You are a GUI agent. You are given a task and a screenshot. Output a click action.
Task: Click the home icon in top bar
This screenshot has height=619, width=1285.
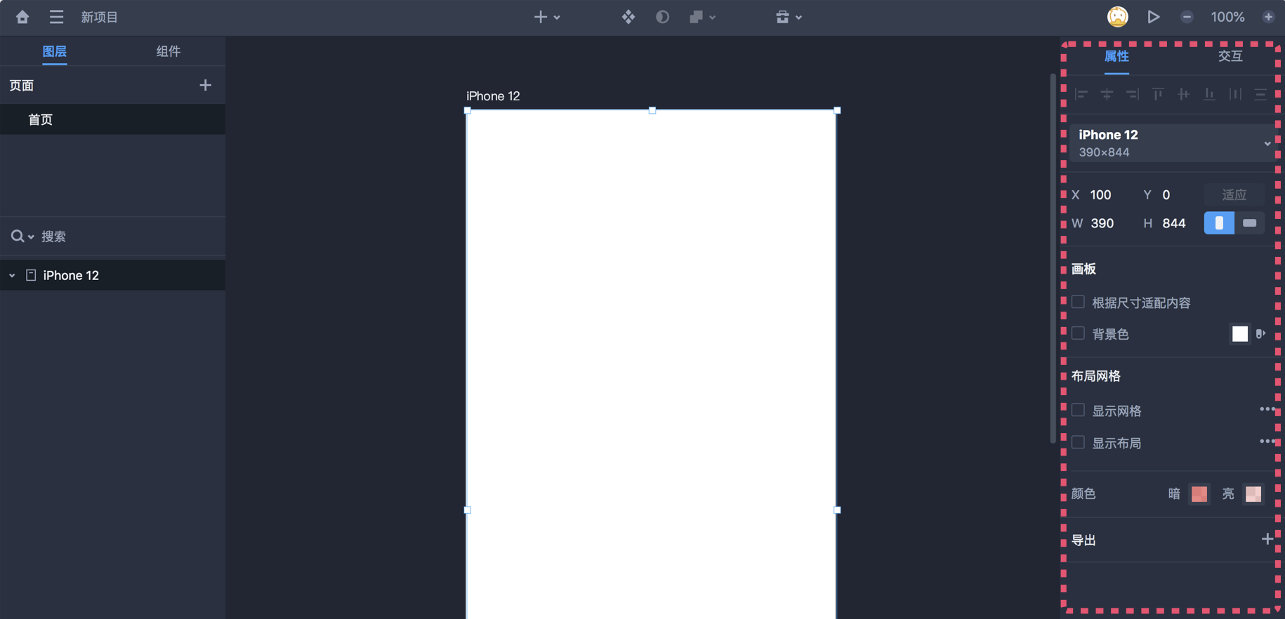(22, 17)
